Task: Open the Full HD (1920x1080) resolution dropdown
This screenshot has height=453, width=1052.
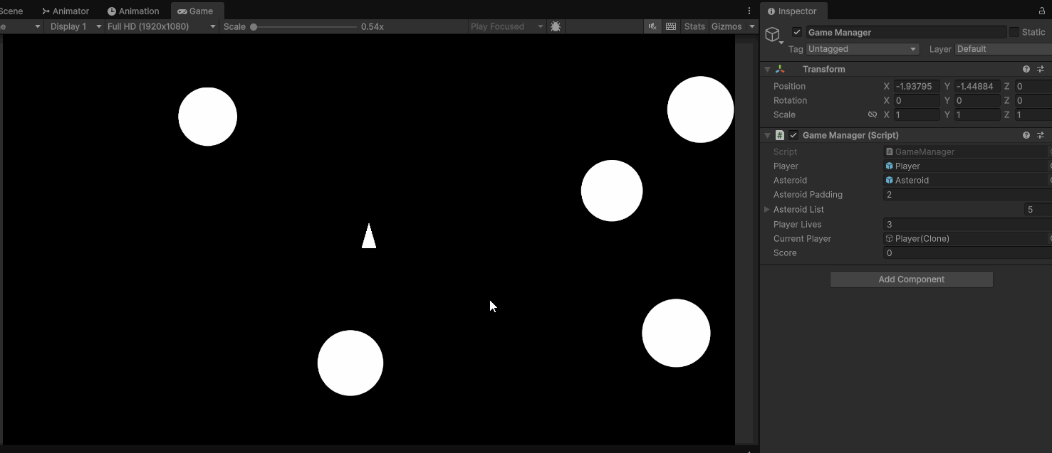Action: coord(162,26)
